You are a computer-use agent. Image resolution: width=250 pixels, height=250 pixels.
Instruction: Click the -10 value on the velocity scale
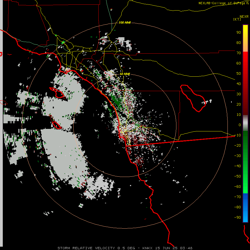click(x=237, y=135)
